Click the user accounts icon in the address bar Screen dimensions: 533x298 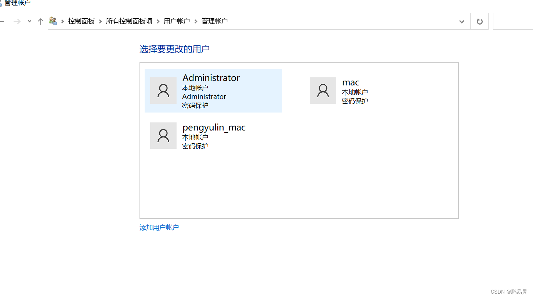[53, 21]
